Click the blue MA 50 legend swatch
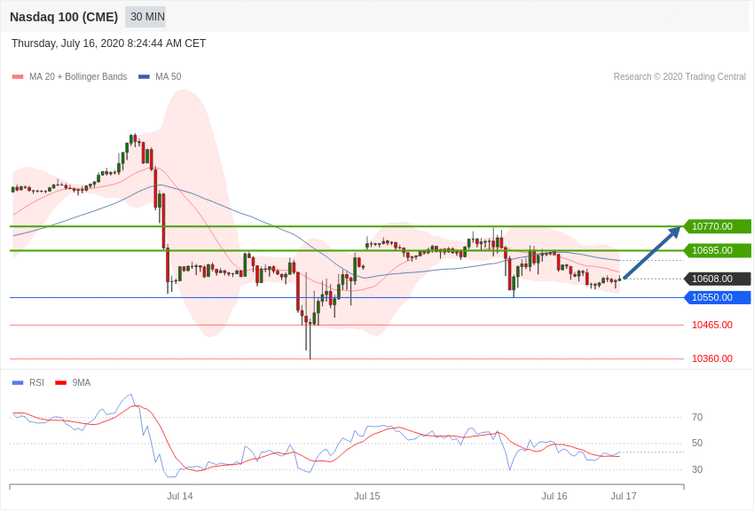This screenshot has width=754, height=511. pyautogui.click(x=144, y=77)
